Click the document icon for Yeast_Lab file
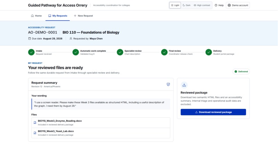This screenshot has width=280, height=157. click(x=35, y=134)
